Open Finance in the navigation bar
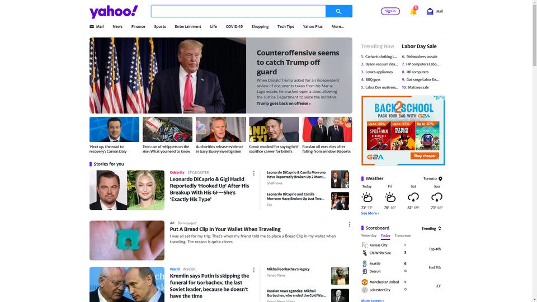The width and height of the screenshot is (537, 302). [x=138, y=26]
